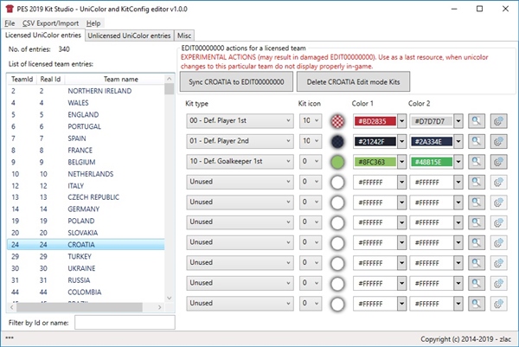
Task: Expand Color 2 dropdown arrow for #48B15E
Action: (x=458, y=162)
